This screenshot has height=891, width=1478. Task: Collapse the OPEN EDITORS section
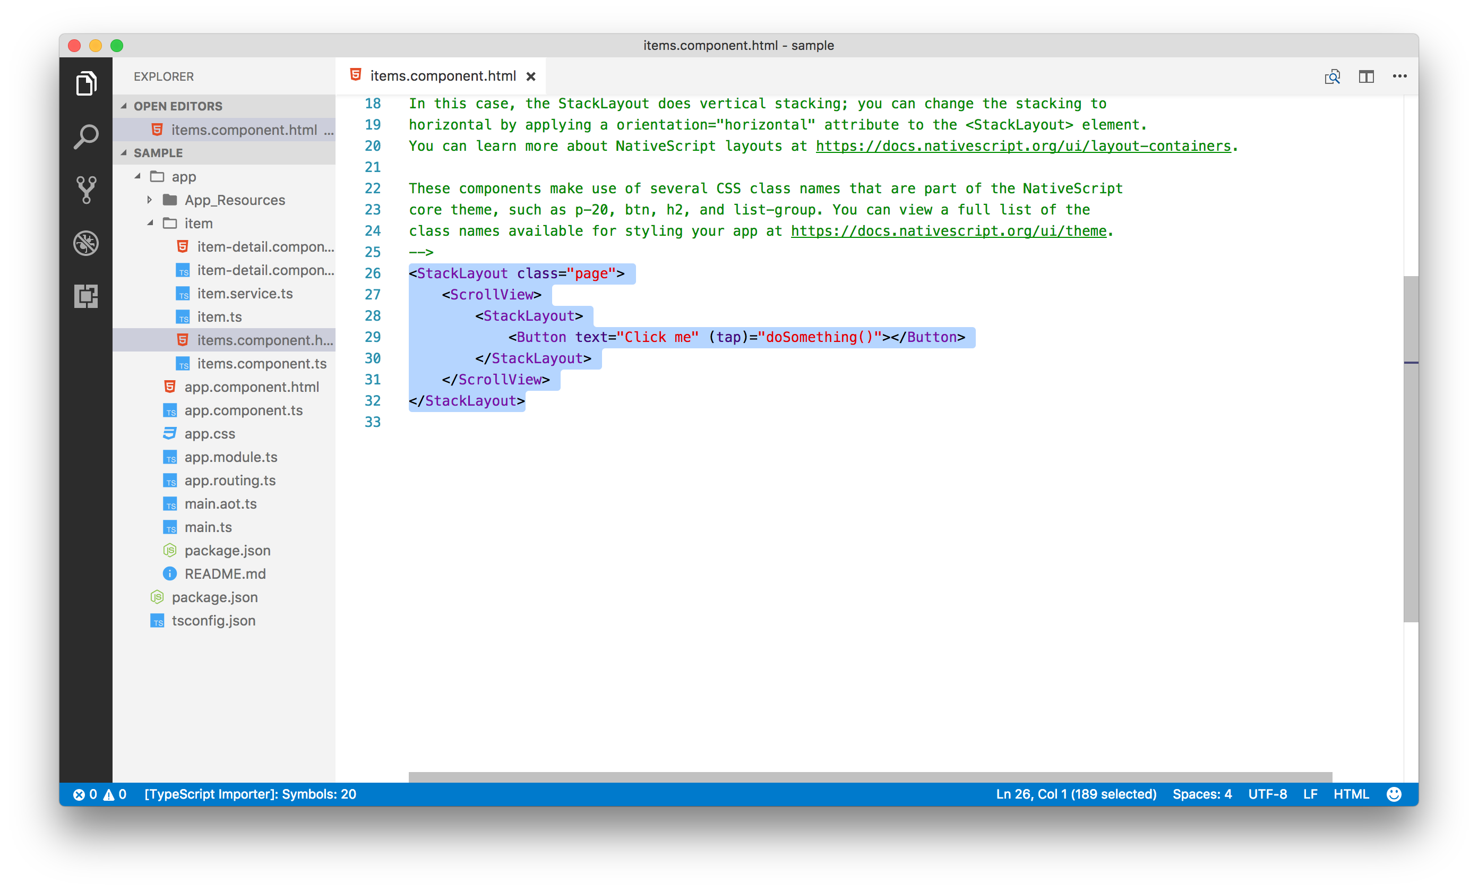[123, 106]
